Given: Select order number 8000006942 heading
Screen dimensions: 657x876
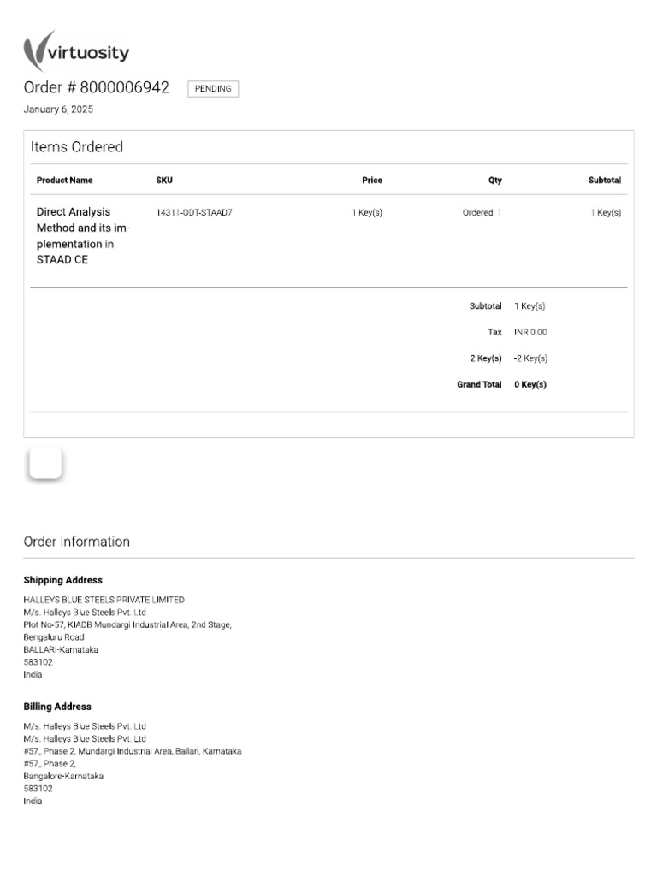Looking at the screenshot, I should click(96, 87).
